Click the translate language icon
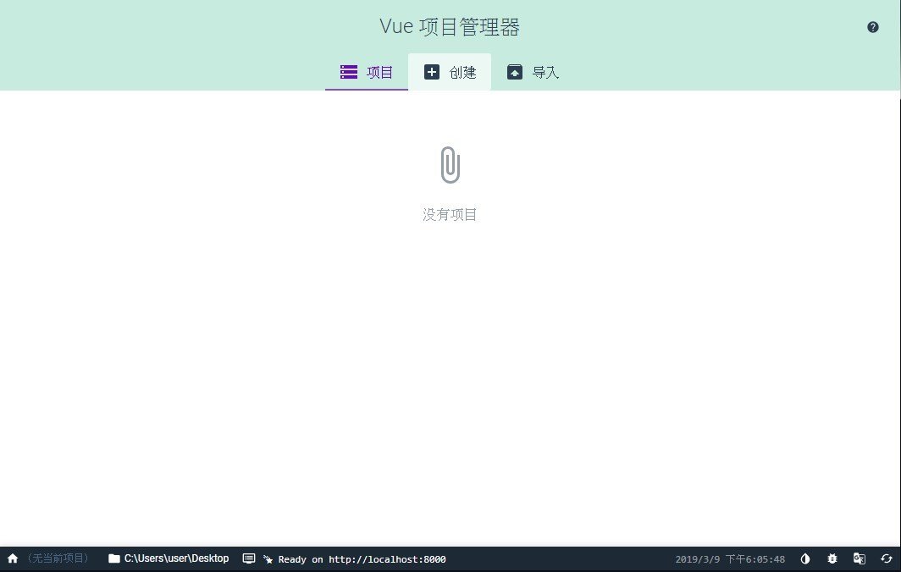 (x=859, y=558)
